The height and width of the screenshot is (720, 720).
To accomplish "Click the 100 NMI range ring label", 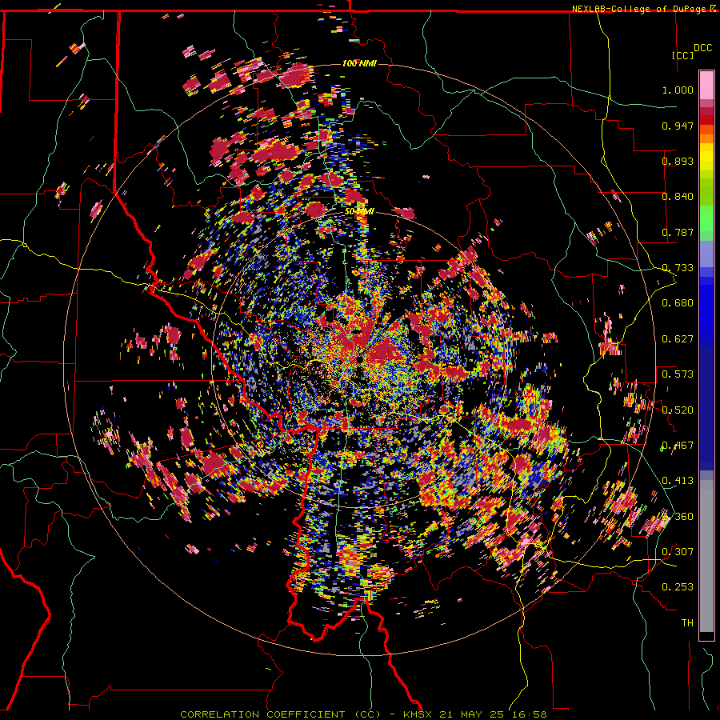I will pyautogui.click(x=359, y=63).
